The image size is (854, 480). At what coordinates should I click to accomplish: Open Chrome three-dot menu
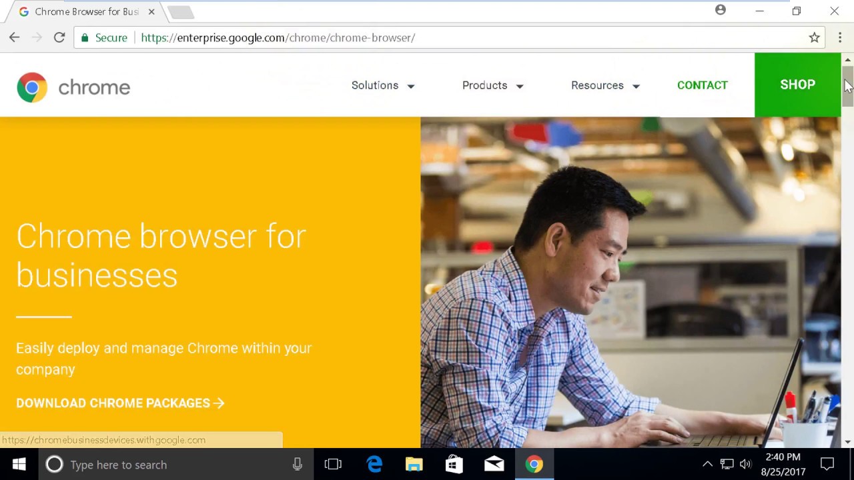[840, 38]
